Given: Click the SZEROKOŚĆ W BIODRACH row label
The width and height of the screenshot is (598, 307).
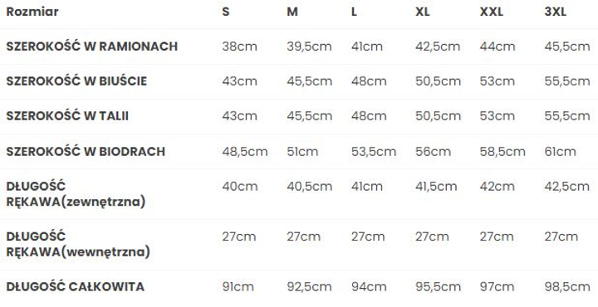Looking at the screenshot, I should (x=86, y=151).
